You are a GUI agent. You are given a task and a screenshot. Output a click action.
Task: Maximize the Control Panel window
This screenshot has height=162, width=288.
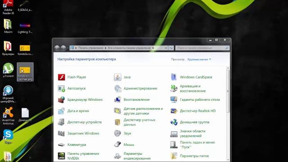click(x=216, y=40)
